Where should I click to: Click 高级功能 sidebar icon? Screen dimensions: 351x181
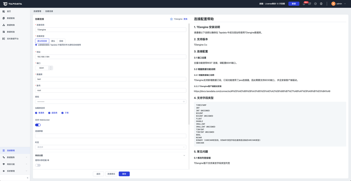4,164
